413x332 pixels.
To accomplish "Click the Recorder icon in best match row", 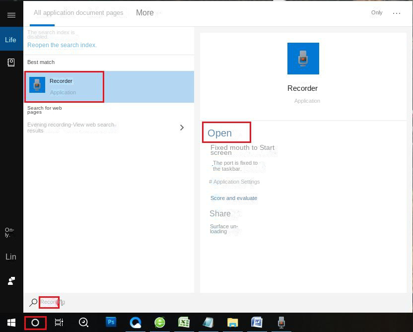I will 37,85.
